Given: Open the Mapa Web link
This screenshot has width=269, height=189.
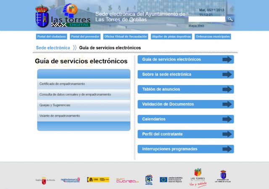Looking at the screenshot, I should 196,26.
